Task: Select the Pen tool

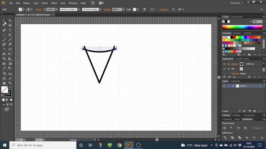Action: click(4, 30)
